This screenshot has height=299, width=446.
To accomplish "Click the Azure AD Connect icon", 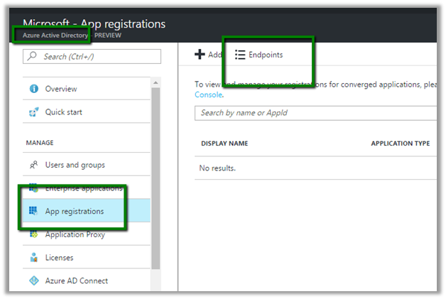I will [33, 281].
